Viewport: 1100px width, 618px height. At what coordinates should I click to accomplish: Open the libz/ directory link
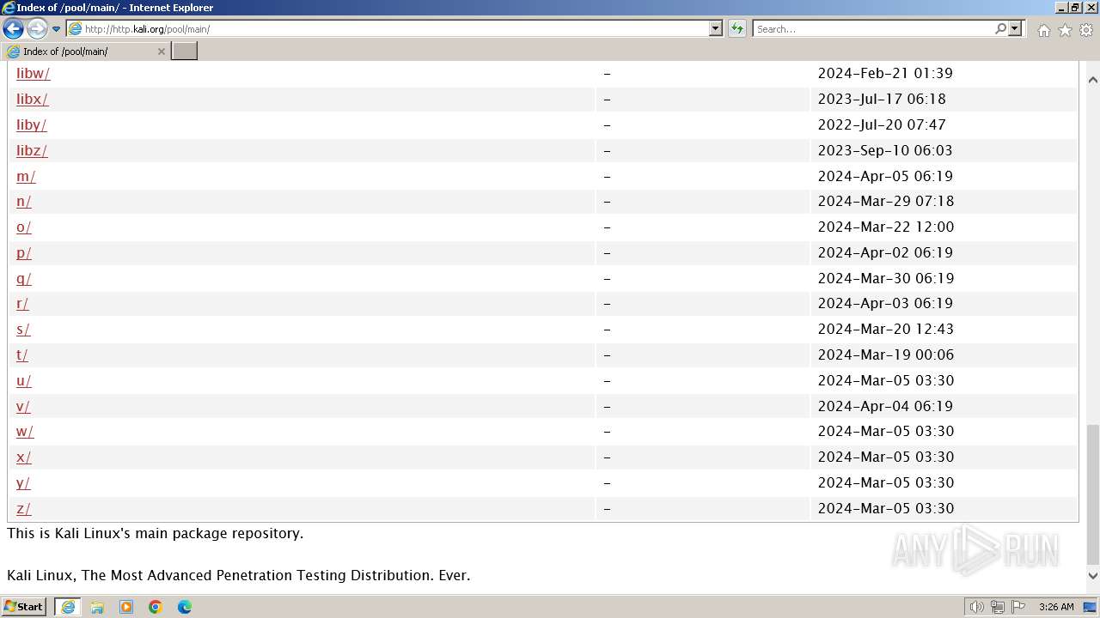click(32, 150)
